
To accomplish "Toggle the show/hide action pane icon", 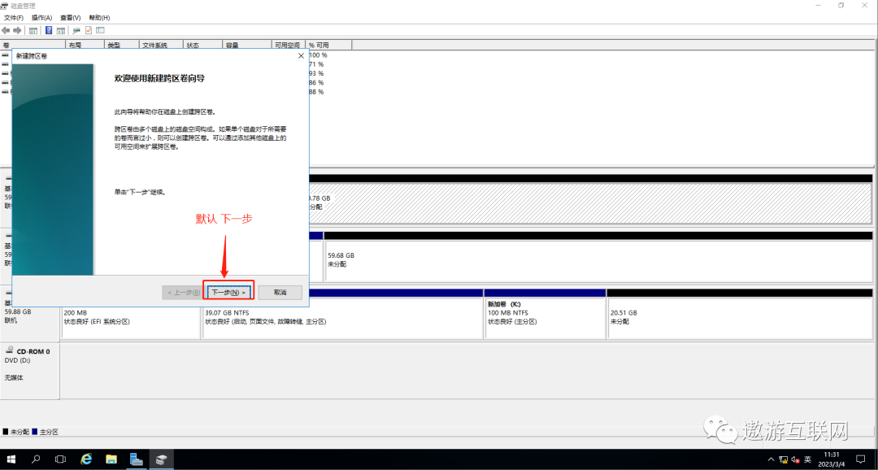I will pos(60,30).
